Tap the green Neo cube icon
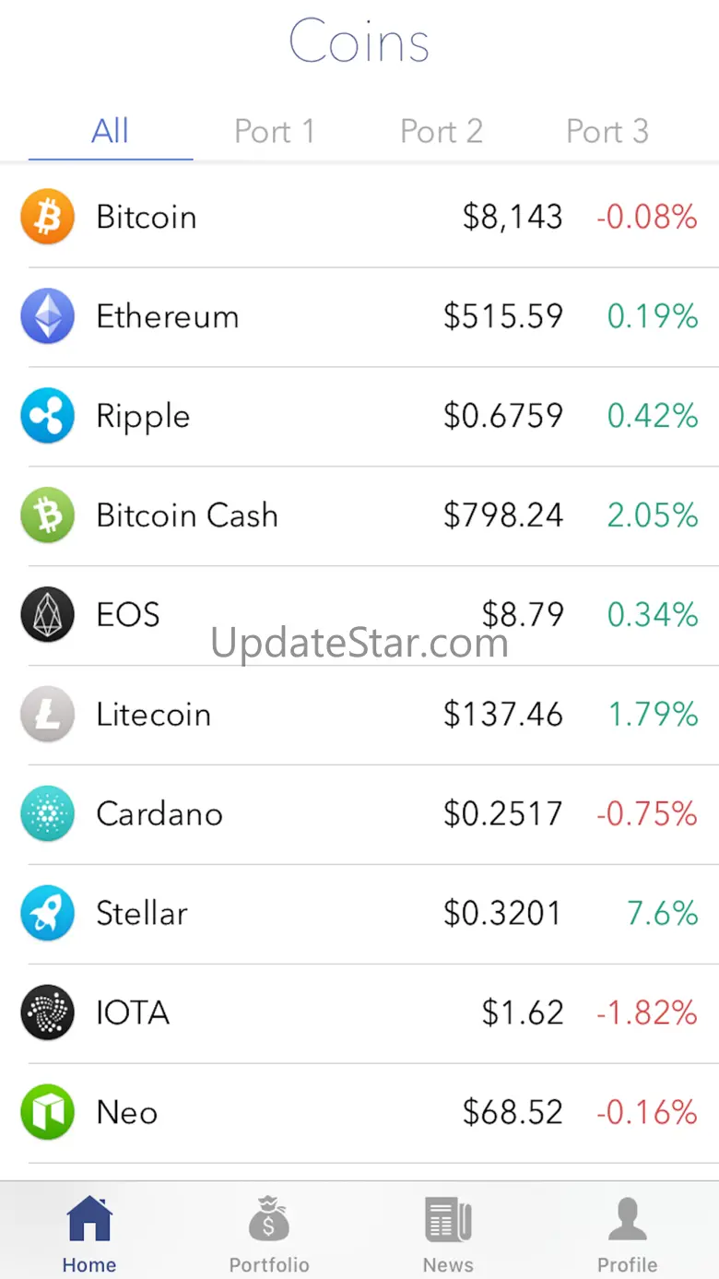 tap(47, 1112)
